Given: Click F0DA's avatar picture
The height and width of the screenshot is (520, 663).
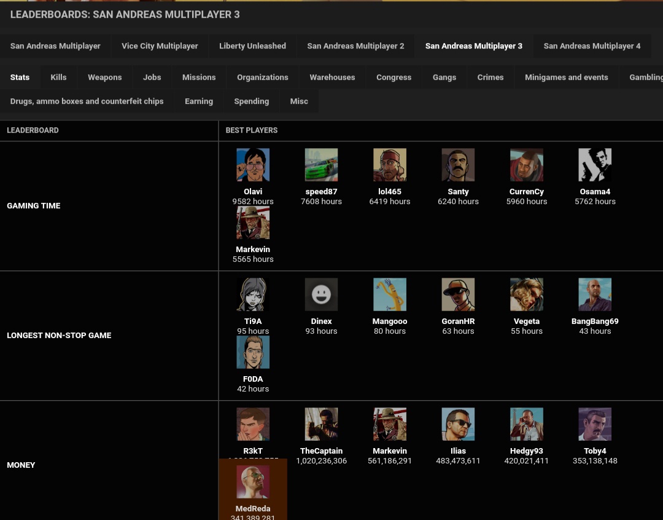Looking at the screenshot, I should [x=253, y=352].
